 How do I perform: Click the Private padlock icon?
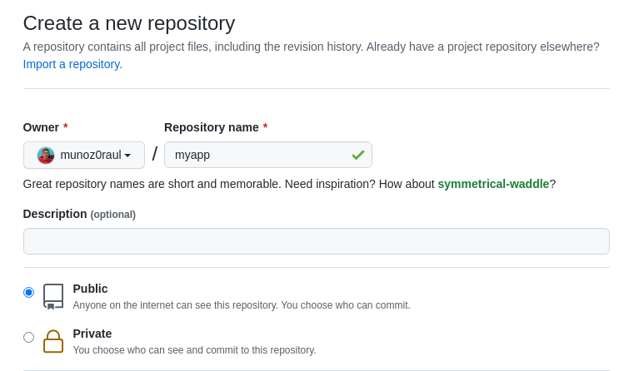click(x=53, y=341)
